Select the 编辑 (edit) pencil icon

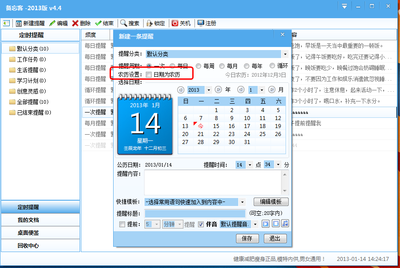(51, 23)
